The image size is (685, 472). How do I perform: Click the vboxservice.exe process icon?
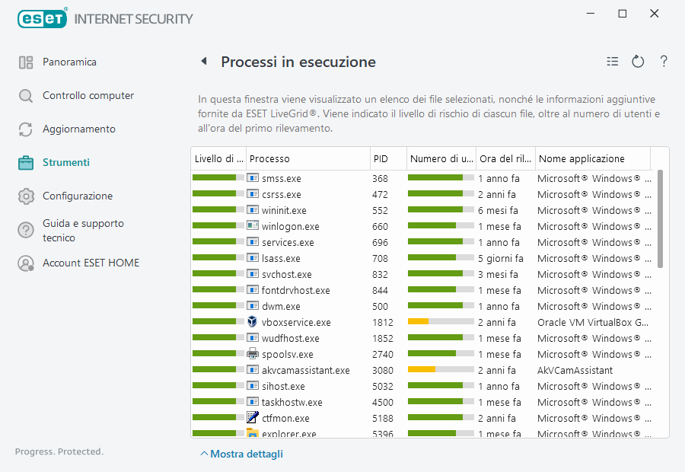(x=253, y=322)
